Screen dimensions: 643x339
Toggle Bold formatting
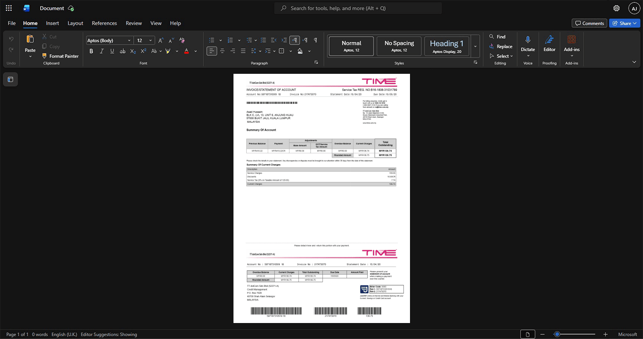91,51
